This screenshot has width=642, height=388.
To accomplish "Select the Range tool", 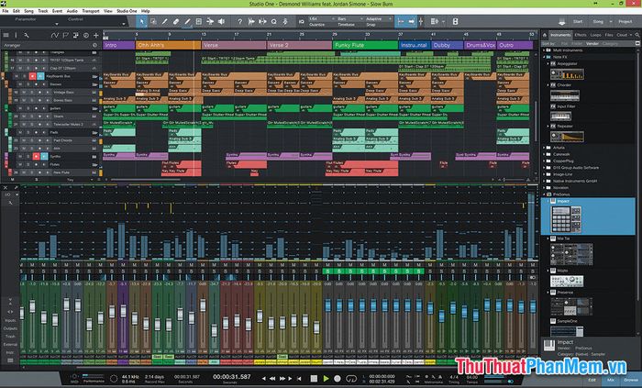I will [x=153, y=22].
